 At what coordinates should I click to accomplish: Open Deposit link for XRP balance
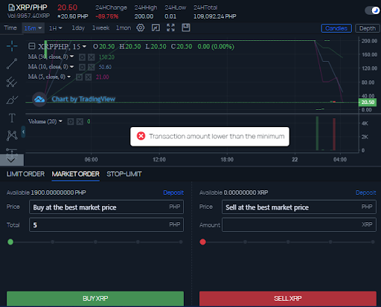coord(366,193)
